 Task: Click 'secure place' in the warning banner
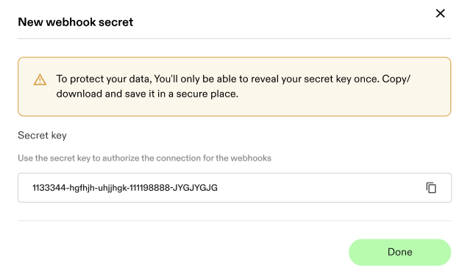(x=207, y=94)
